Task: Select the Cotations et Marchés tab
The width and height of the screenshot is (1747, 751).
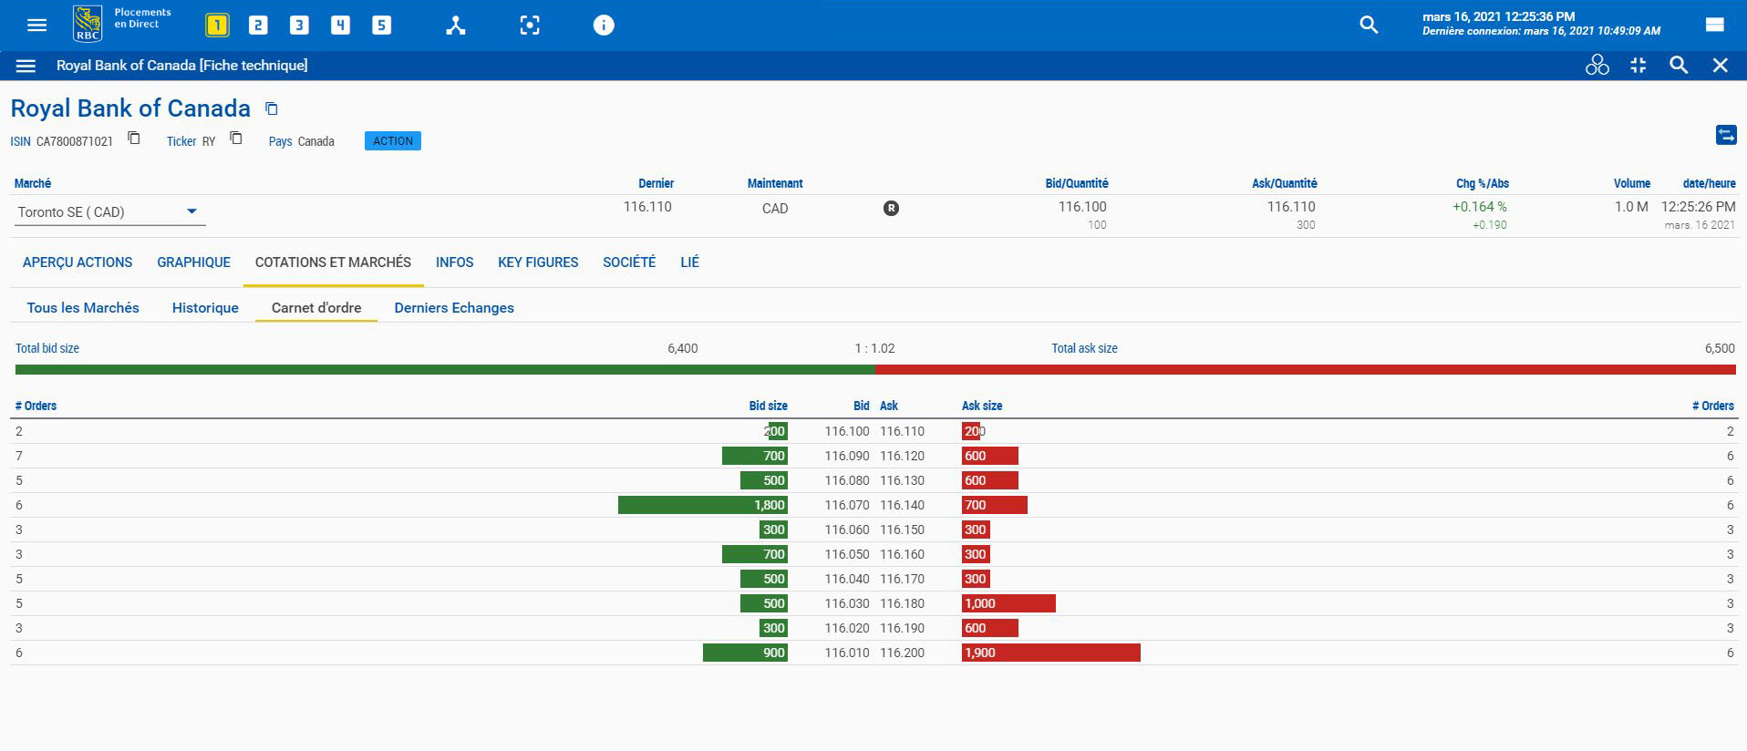Action: 333,262
